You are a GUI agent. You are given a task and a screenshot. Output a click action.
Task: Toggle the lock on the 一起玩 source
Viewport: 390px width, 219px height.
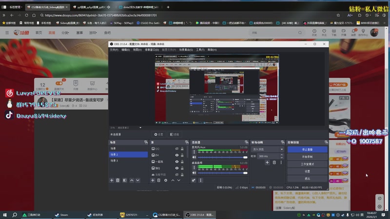click(x=182, y=162)
